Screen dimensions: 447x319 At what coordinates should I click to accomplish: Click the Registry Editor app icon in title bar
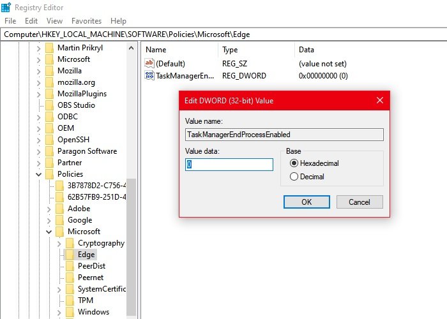point(6,7)
